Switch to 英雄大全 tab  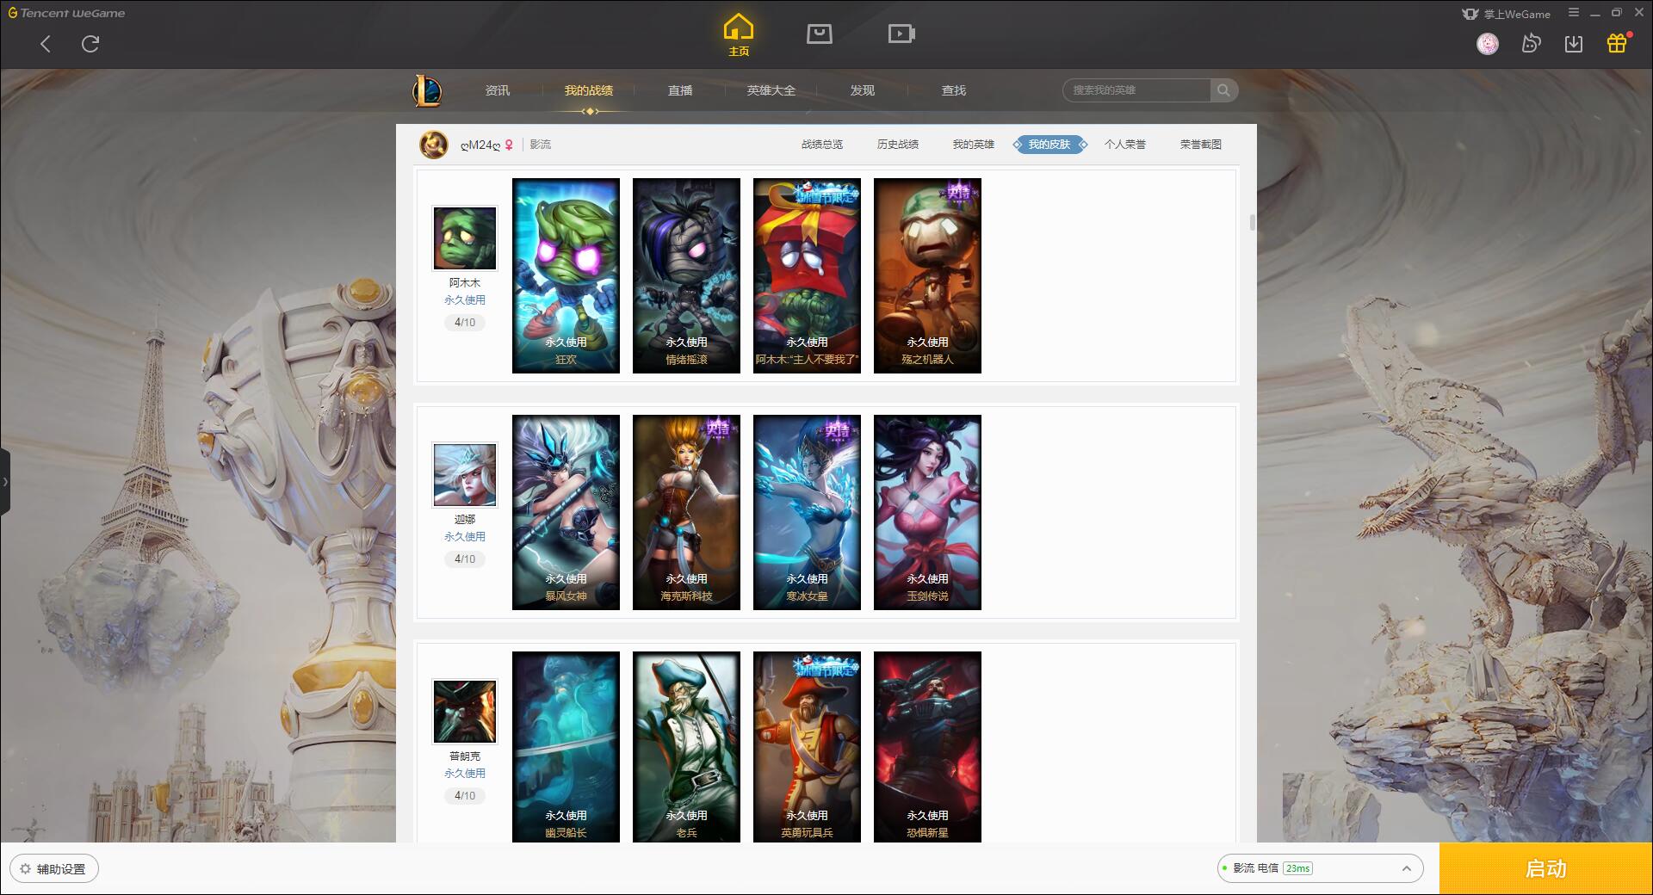coord(771,90)
